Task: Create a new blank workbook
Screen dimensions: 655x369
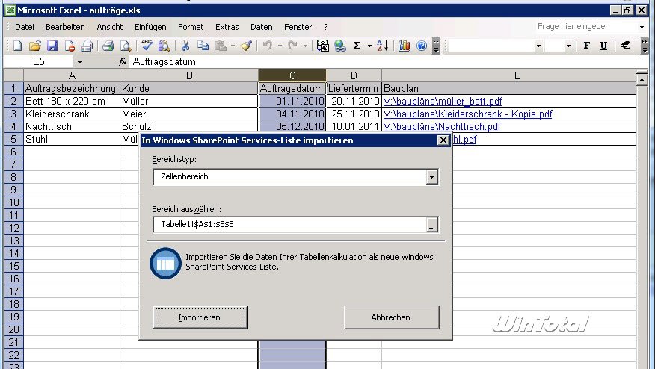Action: coord(17,46)
